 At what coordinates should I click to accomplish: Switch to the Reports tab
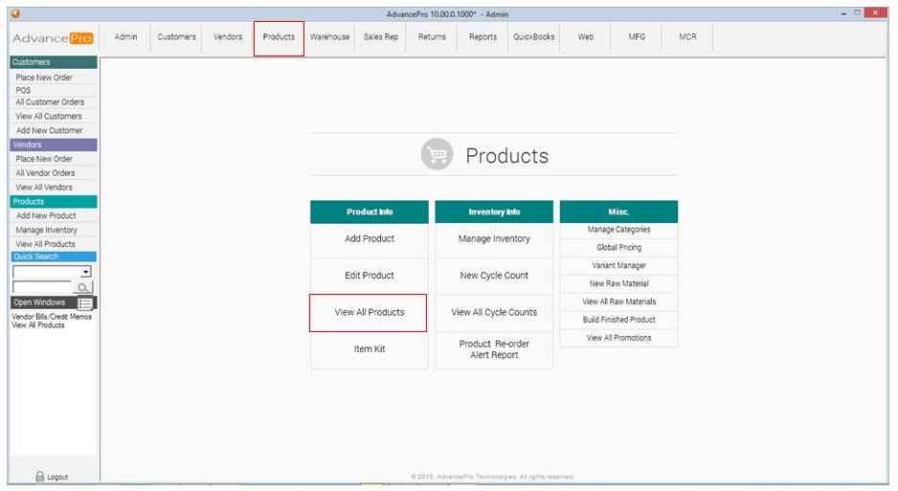(483, 37)
